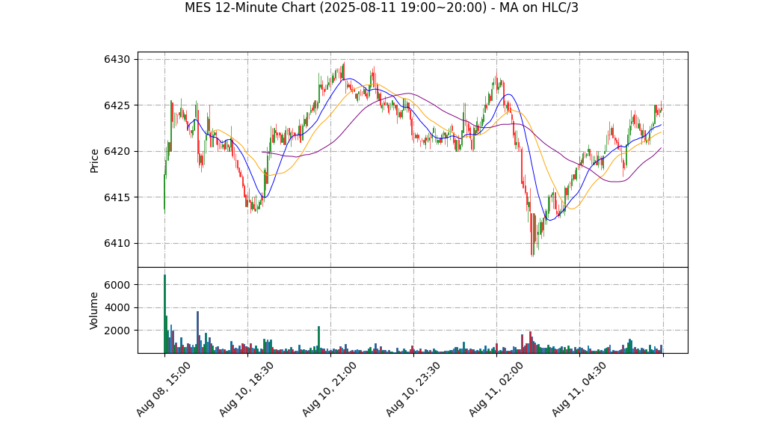
Task: Click the Price axis title
Action: click(94, 161)
